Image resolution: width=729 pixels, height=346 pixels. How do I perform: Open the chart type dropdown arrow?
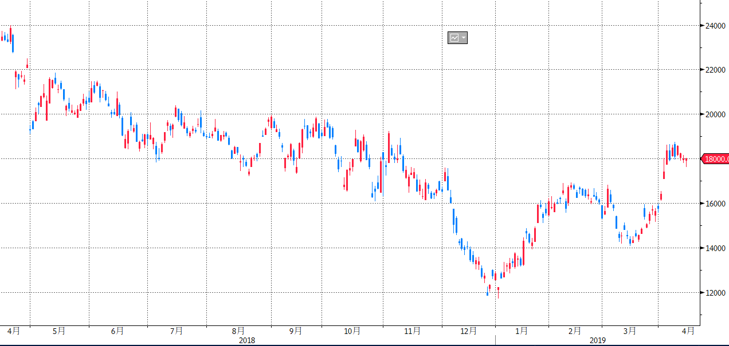[463, 38]
